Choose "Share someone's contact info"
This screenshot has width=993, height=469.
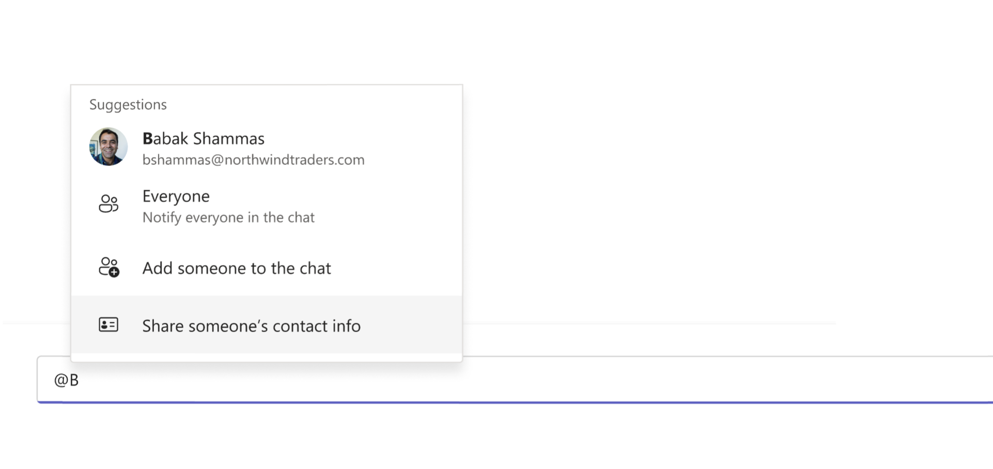click(x=251, y=326)
